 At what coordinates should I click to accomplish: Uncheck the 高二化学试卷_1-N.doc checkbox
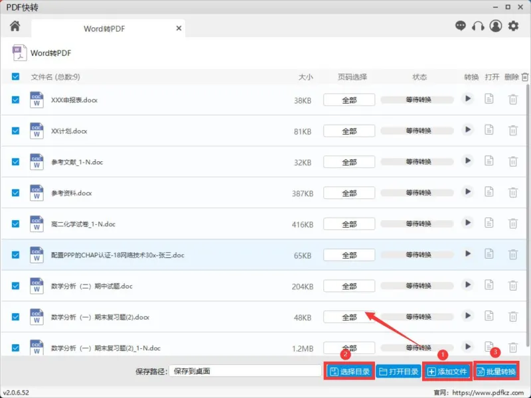[15, 224]
